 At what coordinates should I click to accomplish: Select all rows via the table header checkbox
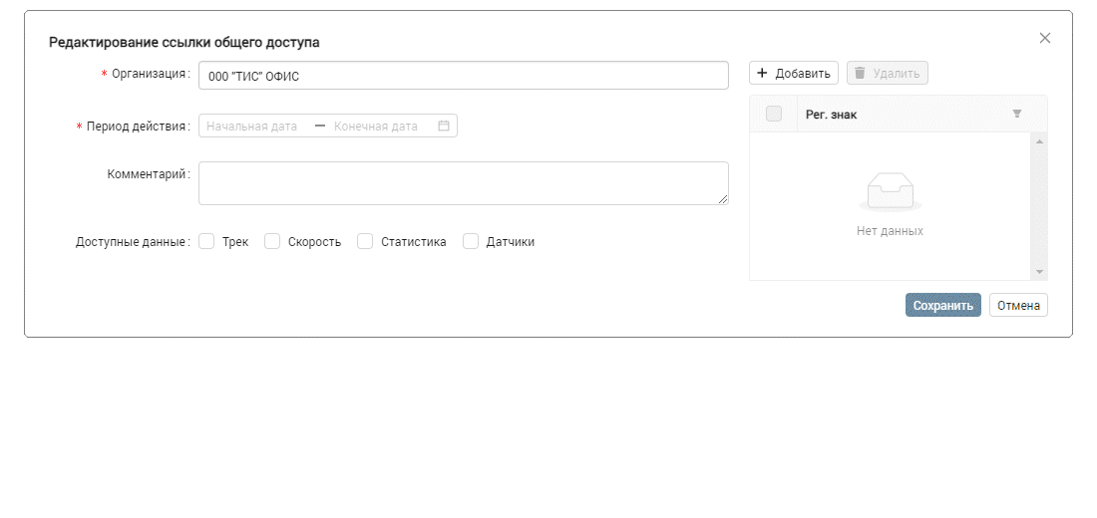[x=774, y=115]
